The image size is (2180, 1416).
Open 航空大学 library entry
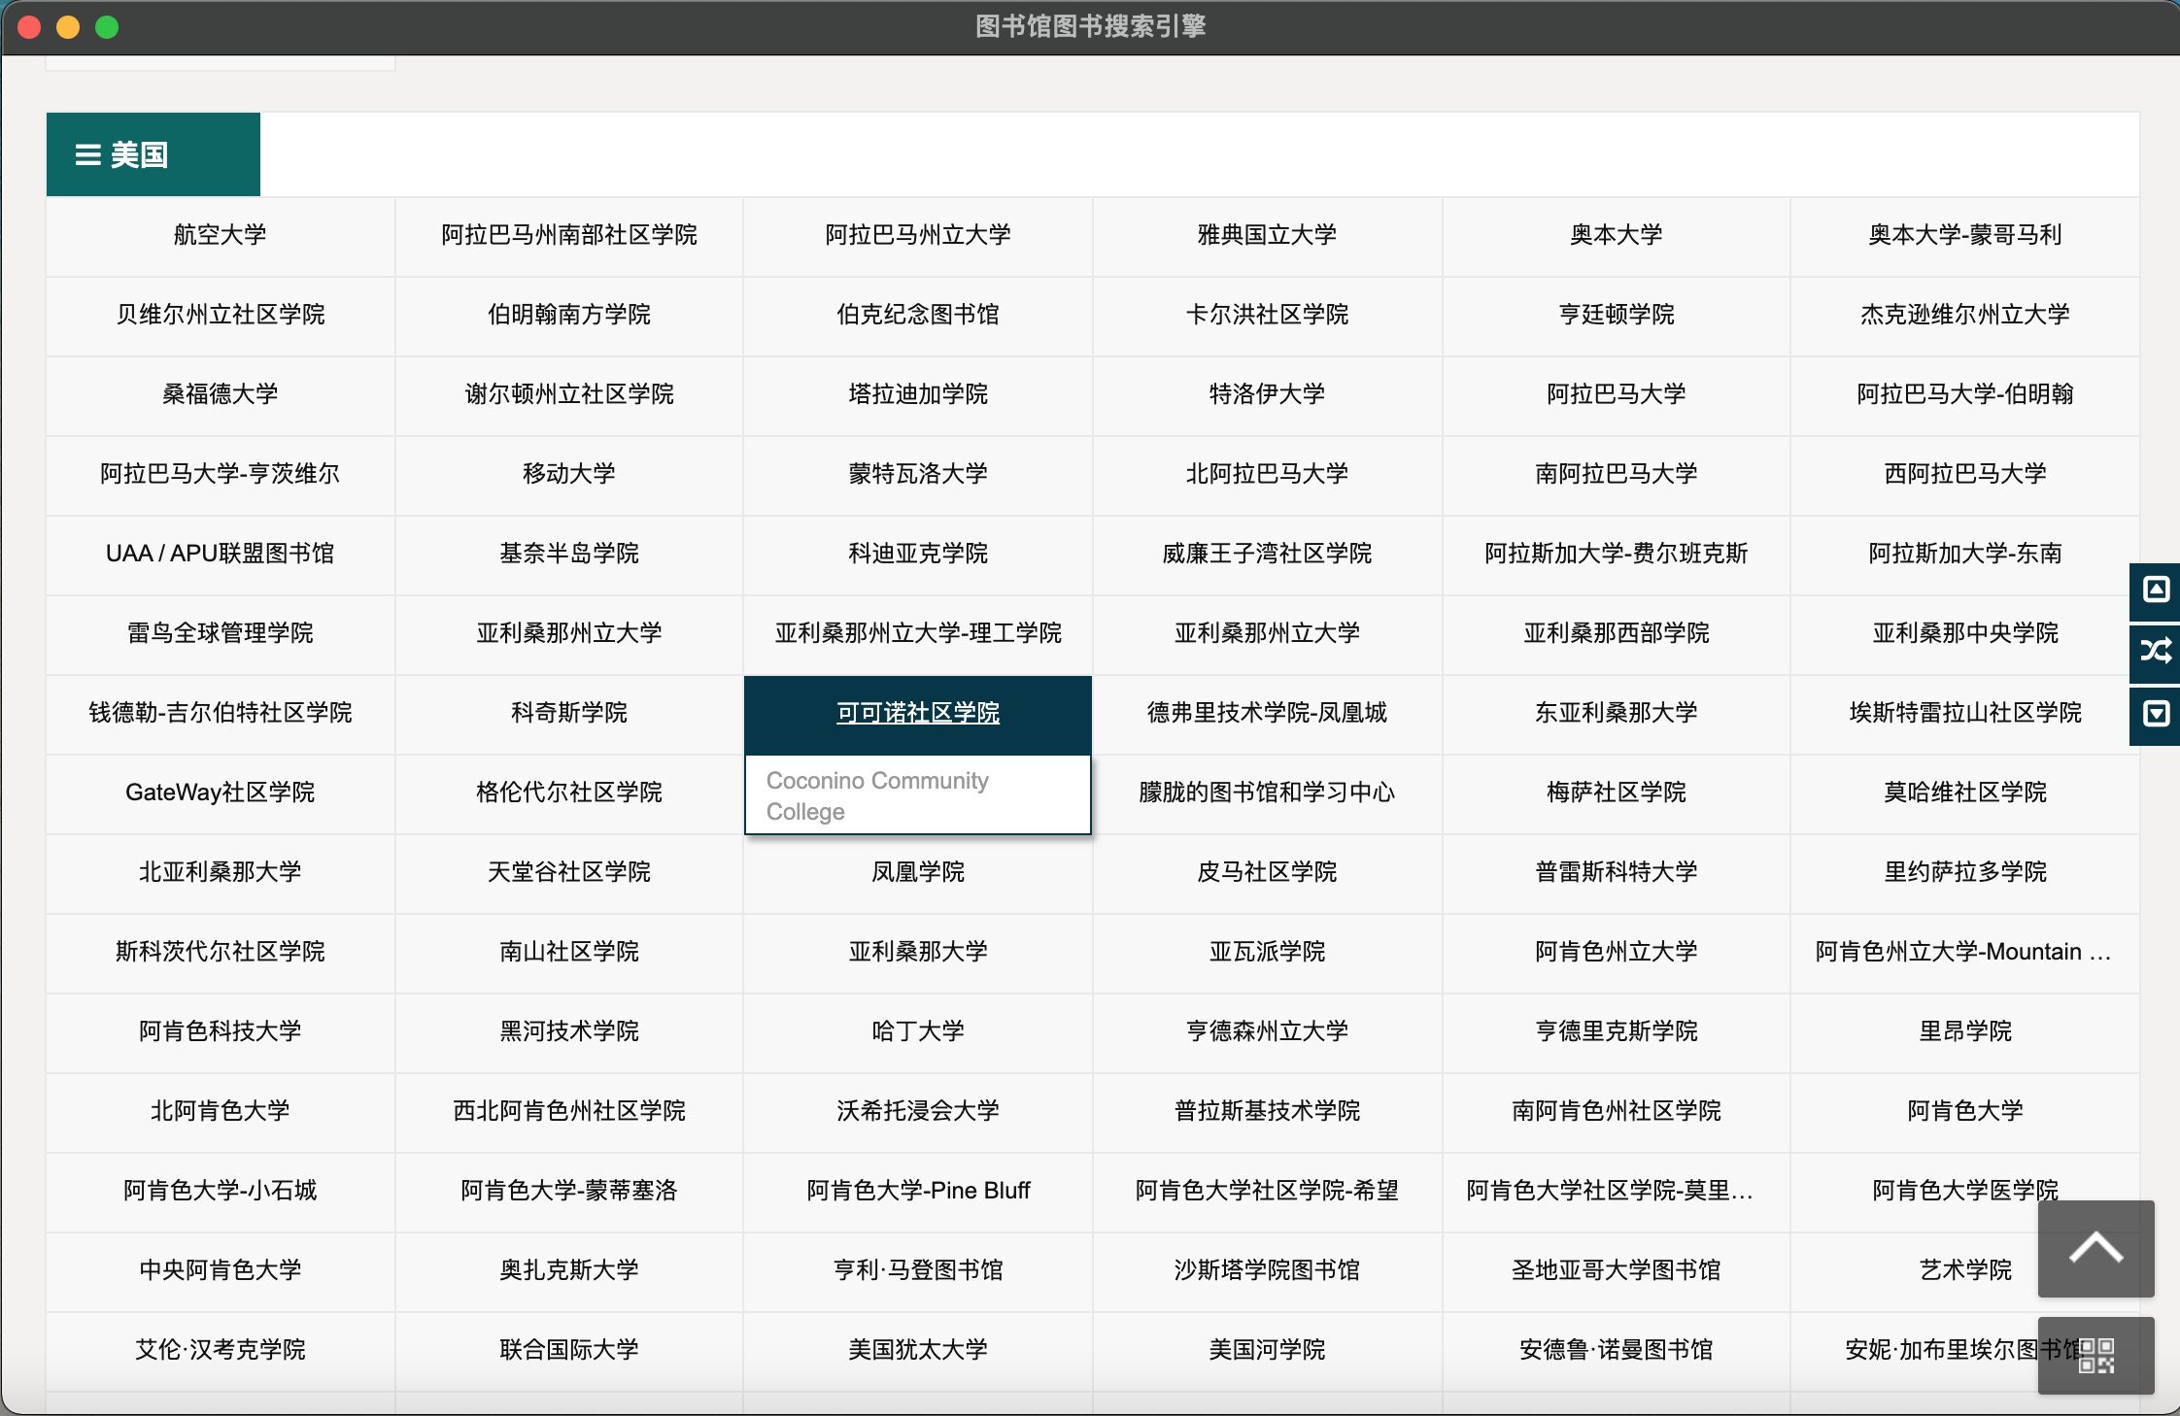point(221,235)
